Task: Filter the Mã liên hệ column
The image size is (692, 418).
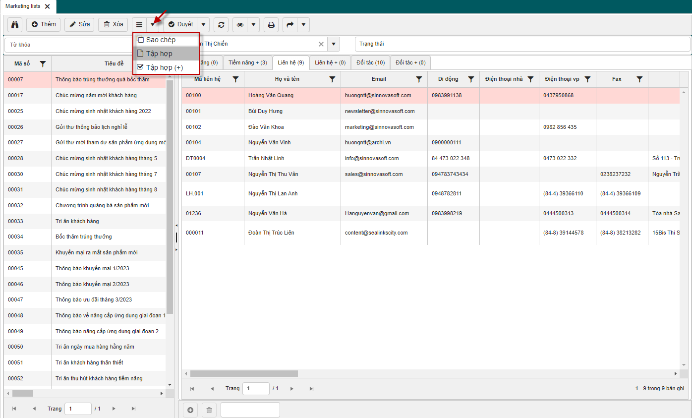Action: pos(235,79)
